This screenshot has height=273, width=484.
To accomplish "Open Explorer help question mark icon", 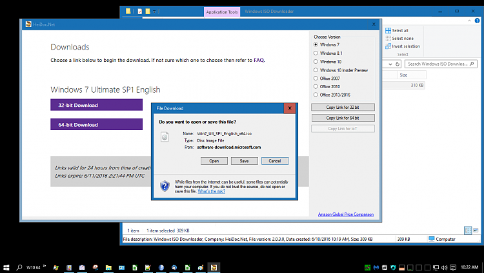I will click(477, 21).
